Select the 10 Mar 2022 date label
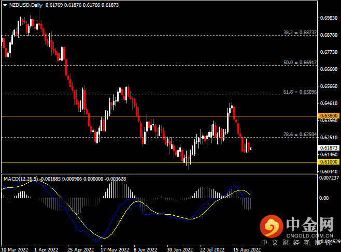This screenshot has height=252, width=341. [x=15, y=249]
